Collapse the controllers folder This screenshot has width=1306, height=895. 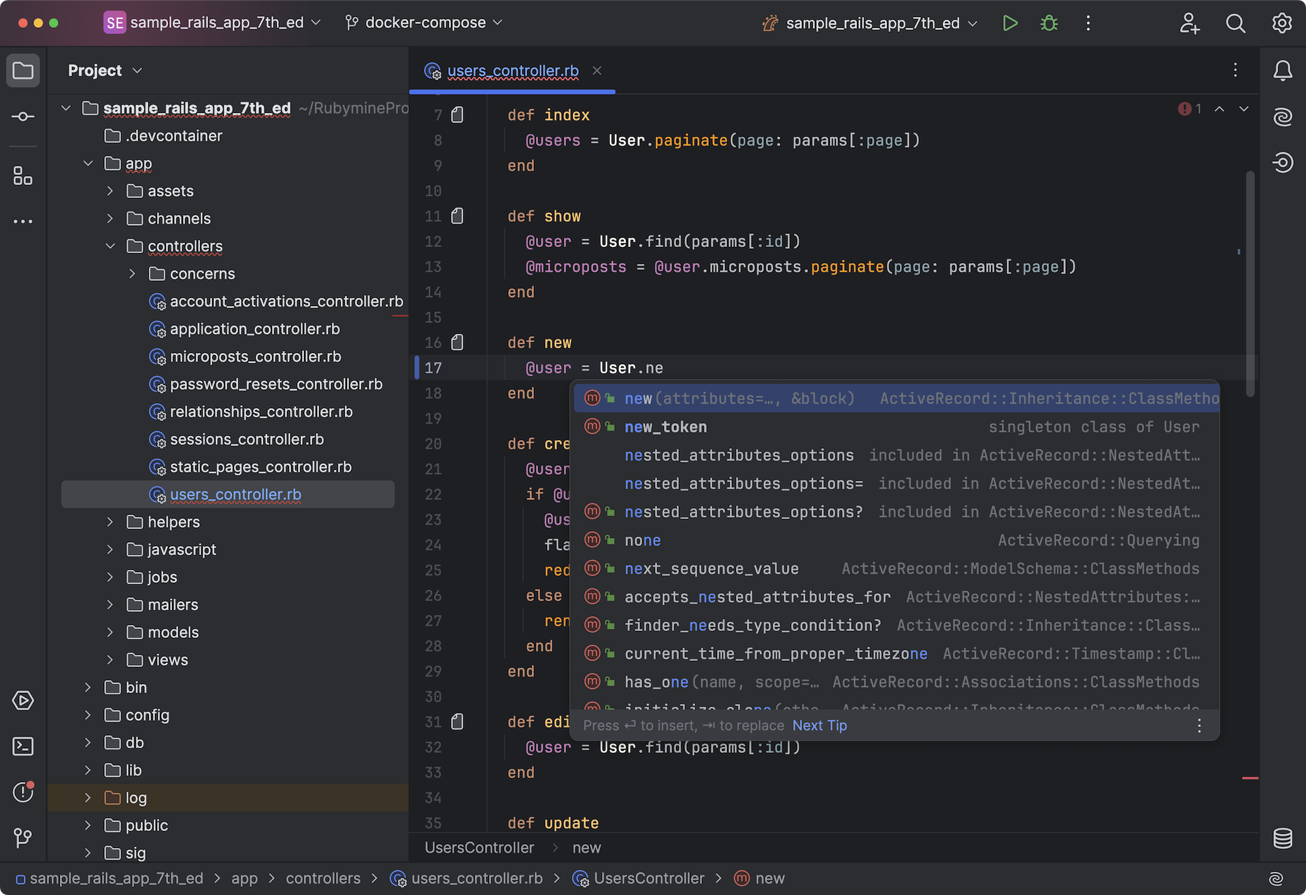(110, 246)
